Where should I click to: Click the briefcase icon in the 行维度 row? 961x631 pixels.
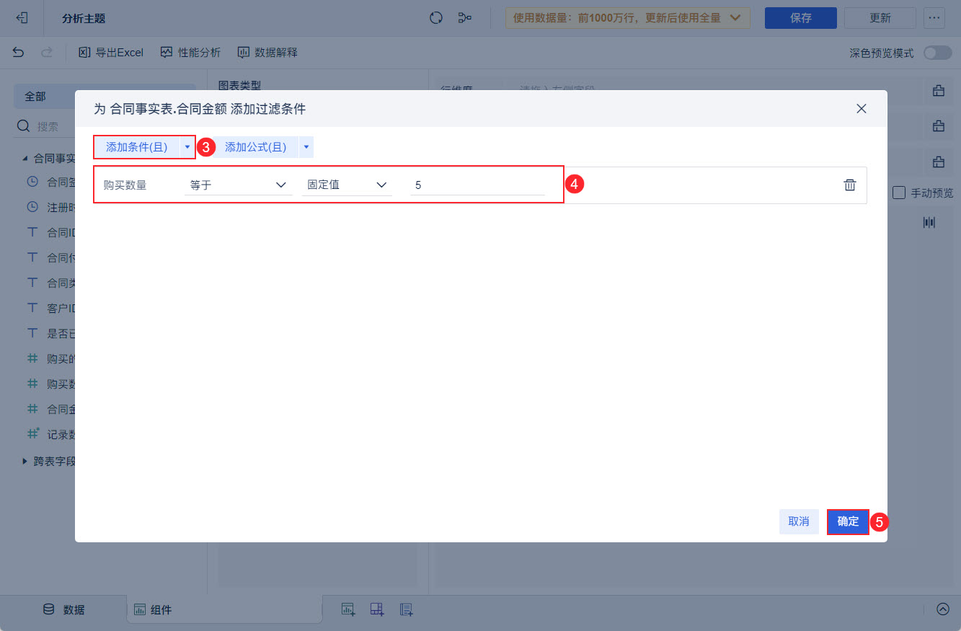939,91
